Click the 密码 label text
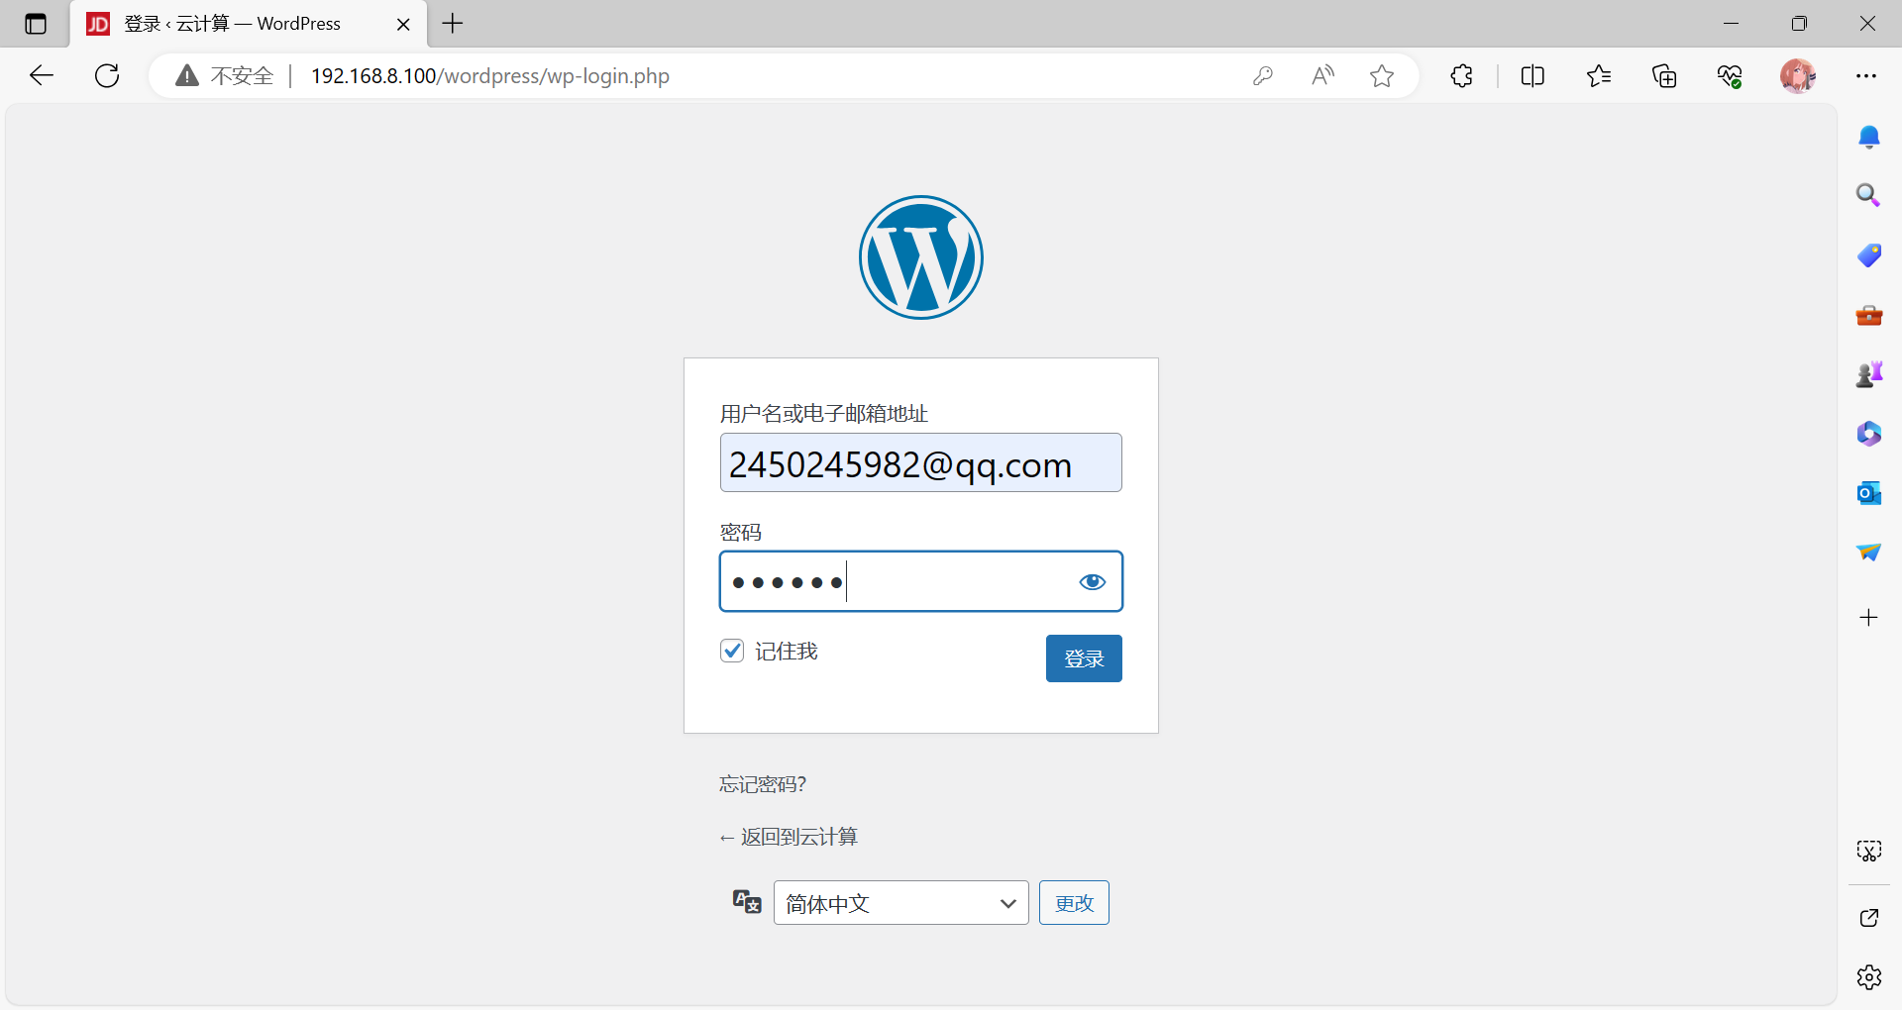The image size is (1902, 1010). pyautogui.click(x=741, y=533)
